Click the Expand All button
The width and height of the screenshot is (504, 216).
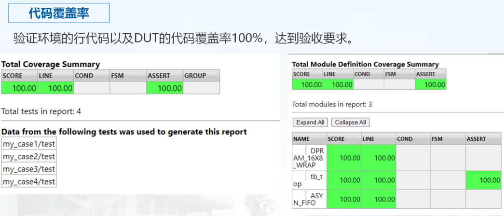[x=310, y=122]
